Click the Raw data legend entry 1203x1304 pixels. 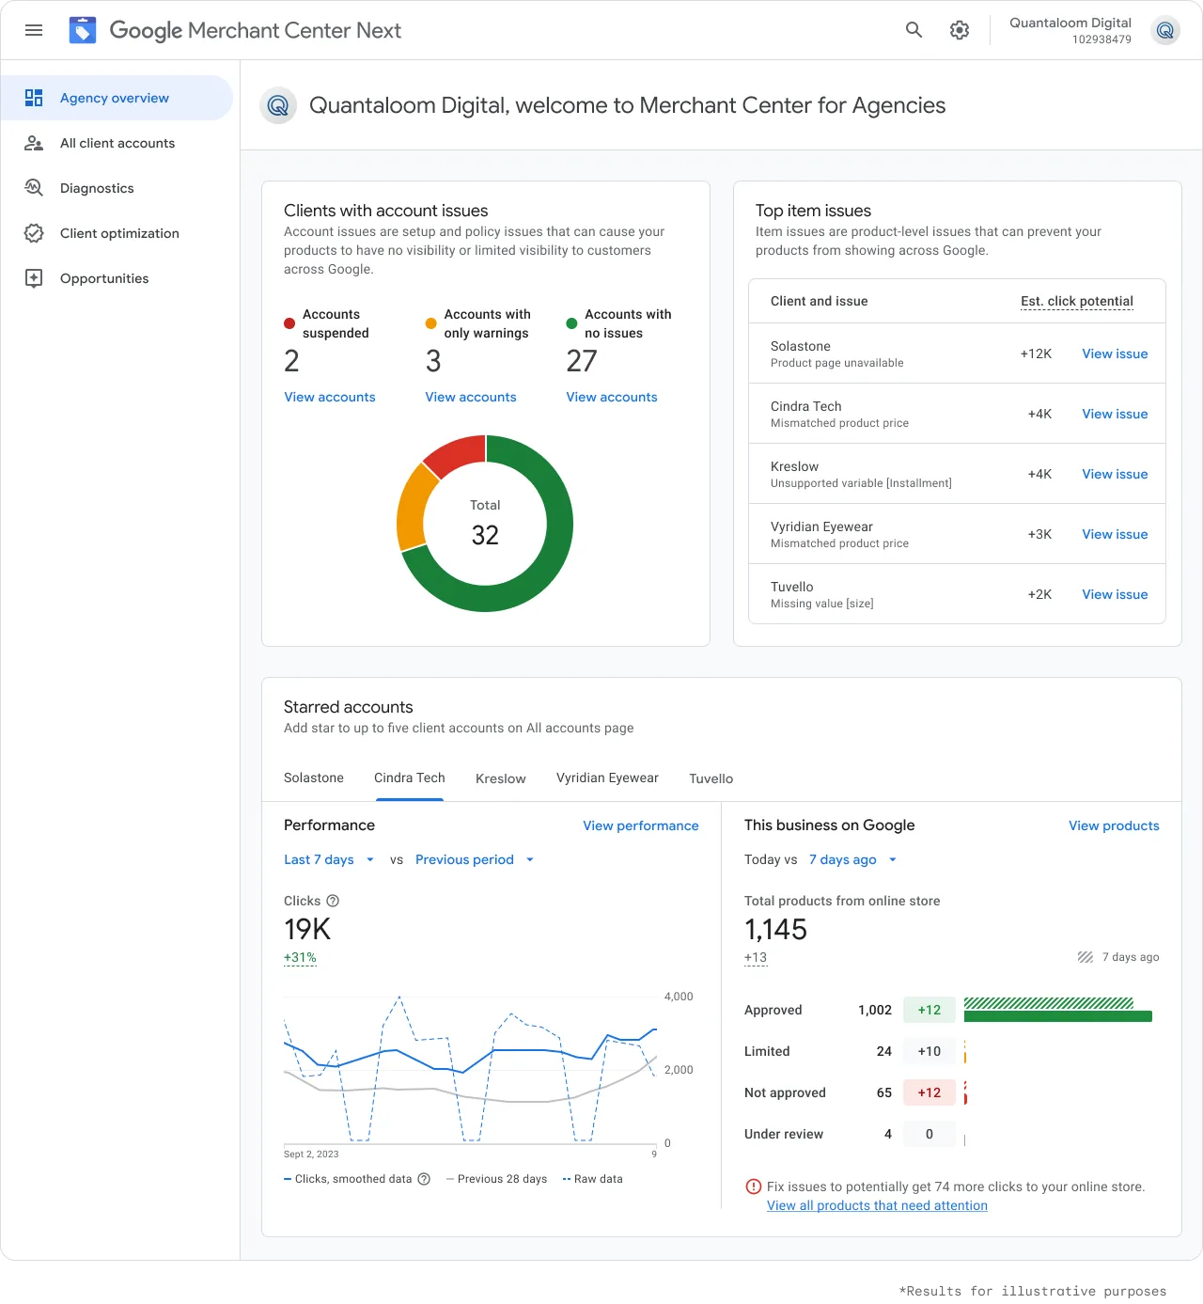592,1179
